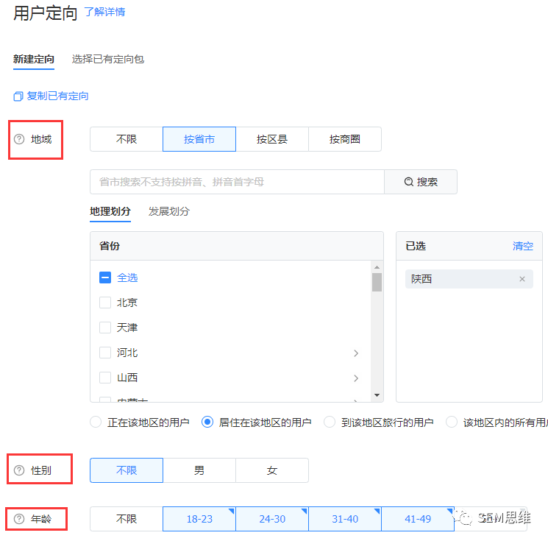Click the copy icon before 复制已有定向
The width and height of the screenshot is (548, 541).
[18, 96]
